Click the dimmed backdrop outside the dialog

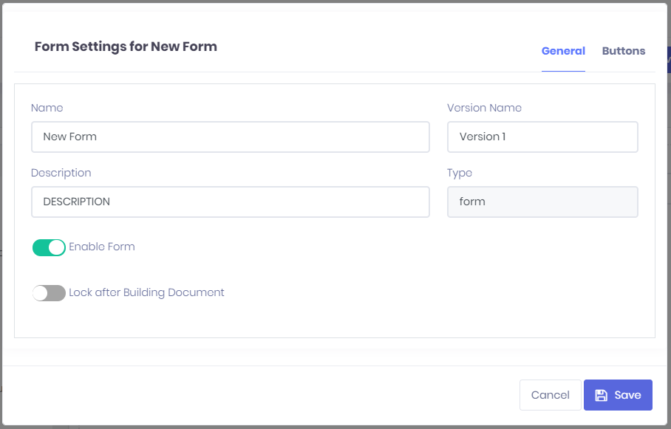[668, 222]
